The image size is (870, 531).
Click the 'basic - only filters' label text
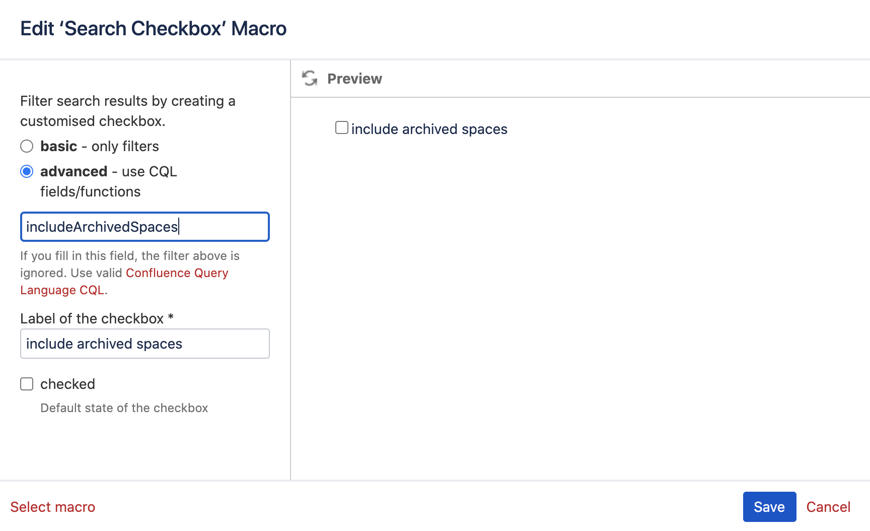[100, 146]
